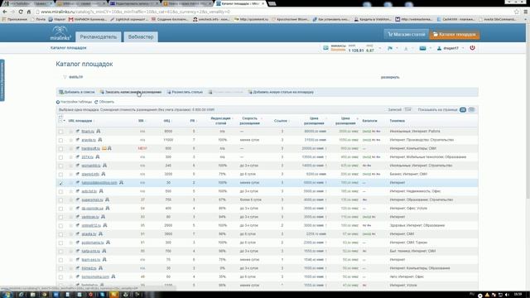This screenshot has height=298, width=530.
Task: Click the circular arrow icon beside Обновить
Action: [x=96, y=102]
